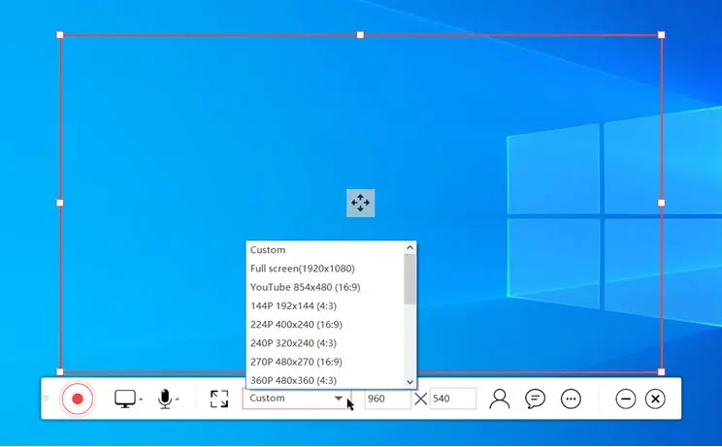Viewport: 722px width, 447px height.
Task: Start recording with the red record button
Action: (x=78, y=399)
